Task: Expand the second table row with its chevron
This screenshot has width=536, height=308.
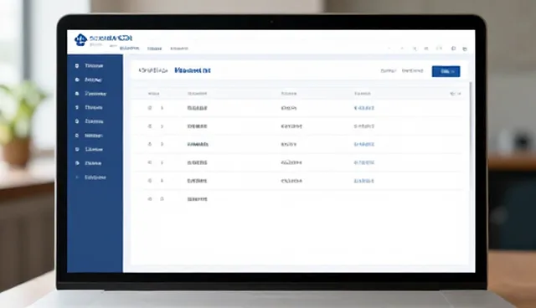Action: tap(162, 126)
